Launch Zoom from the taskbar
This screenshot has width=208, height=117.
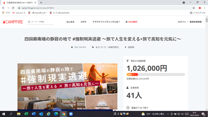click(x=71, y=114)
